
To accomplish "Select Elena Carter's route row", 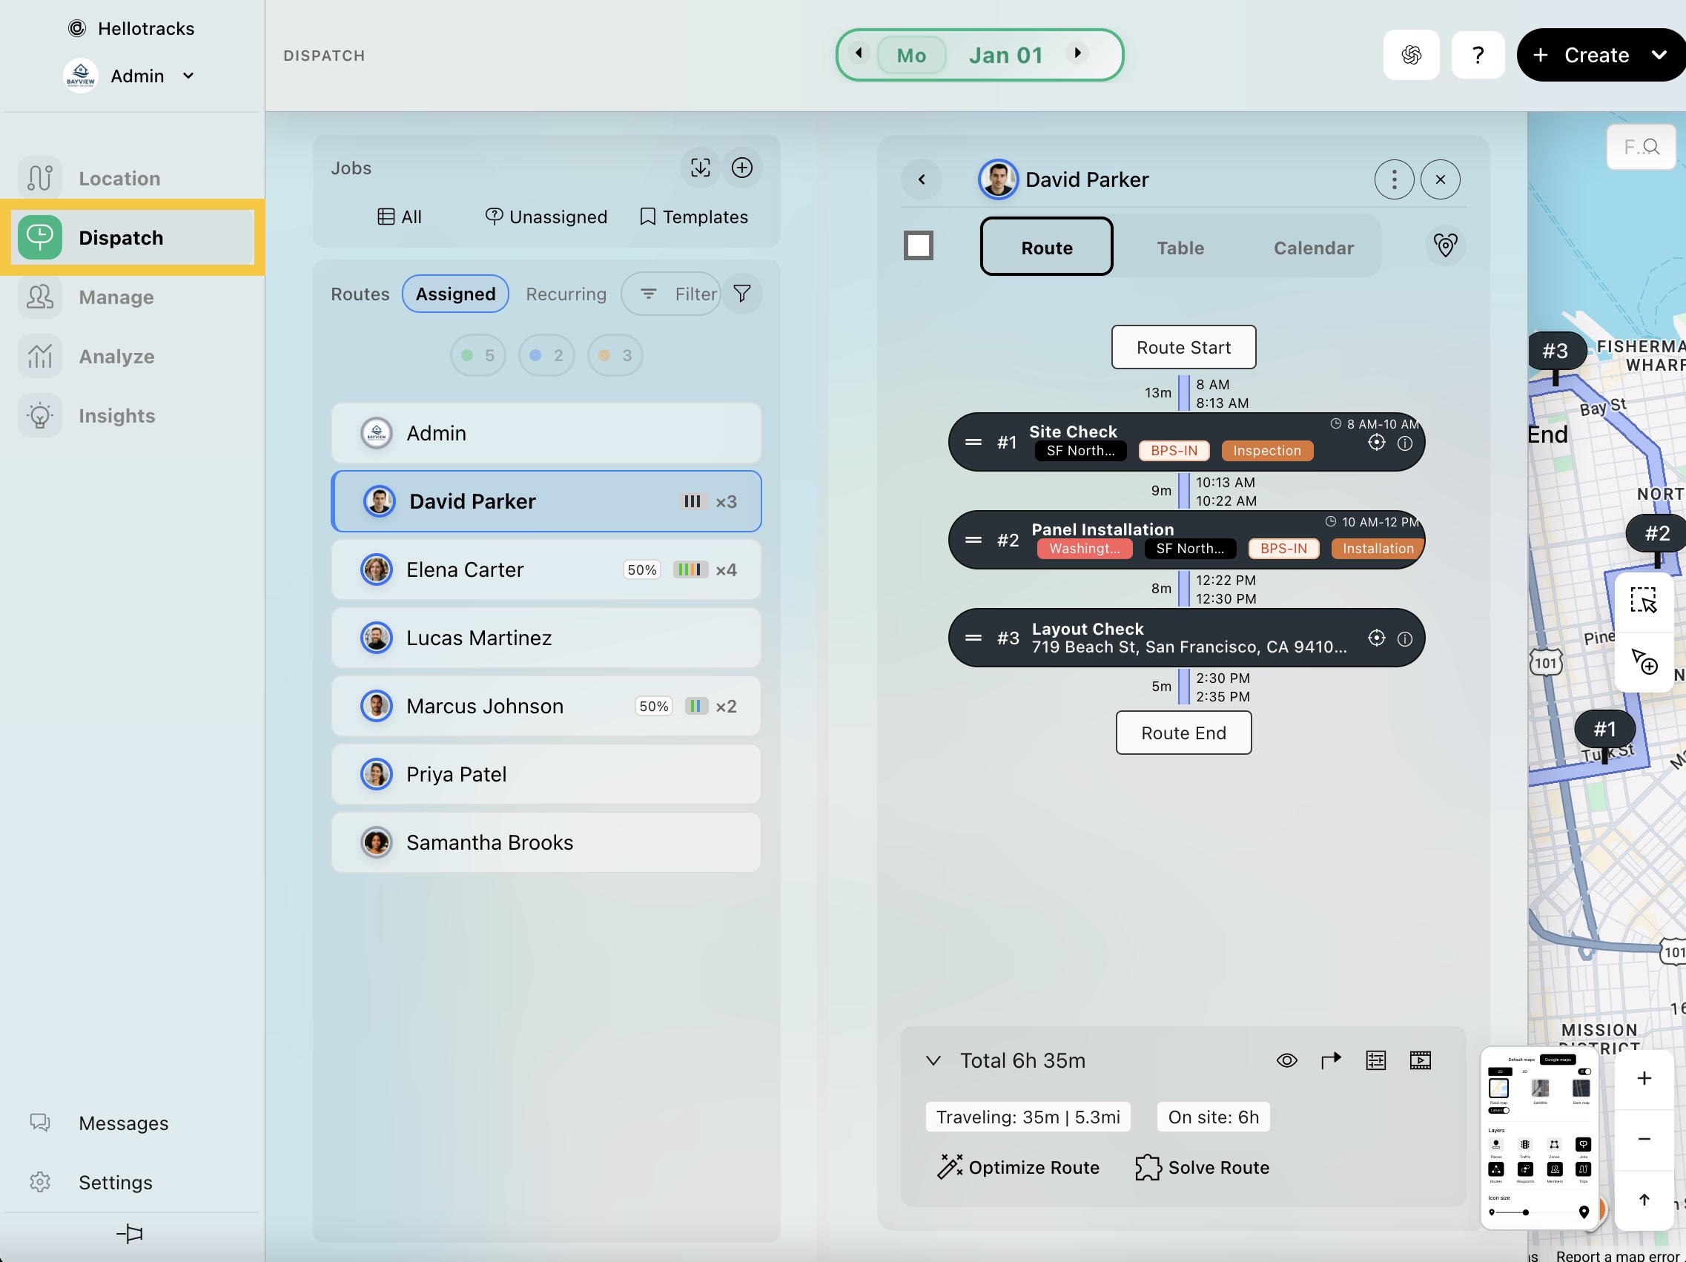I will [x=546, y=569].
